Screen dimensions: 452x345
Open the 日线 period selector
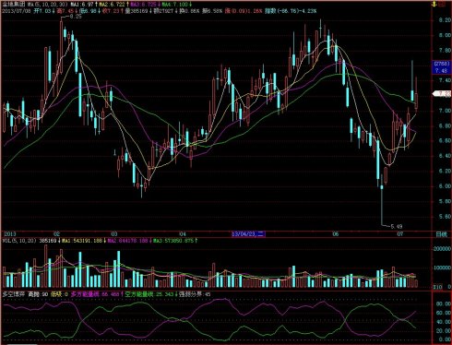(442, 234)
